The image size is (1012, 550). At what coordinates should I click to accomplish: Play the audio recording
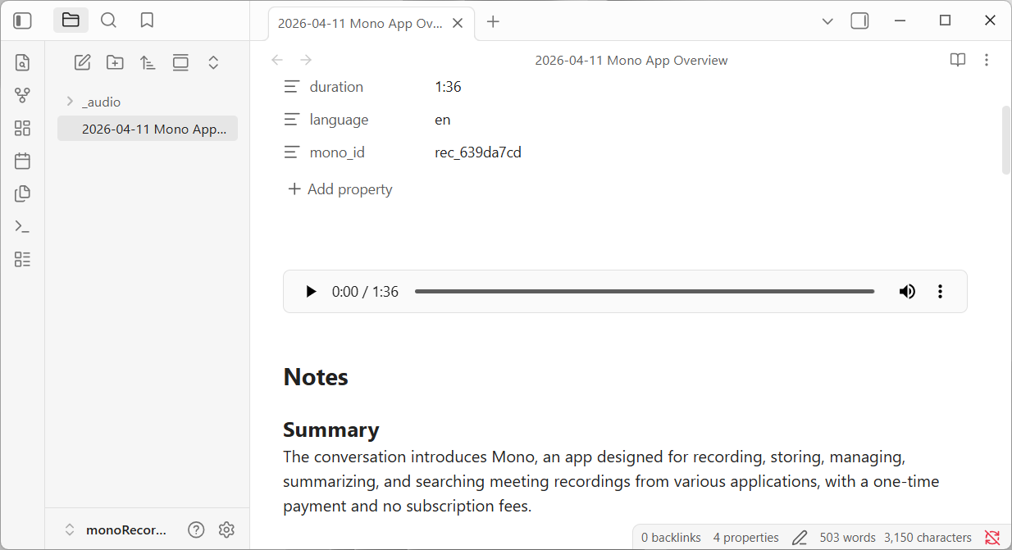[311, 292]
